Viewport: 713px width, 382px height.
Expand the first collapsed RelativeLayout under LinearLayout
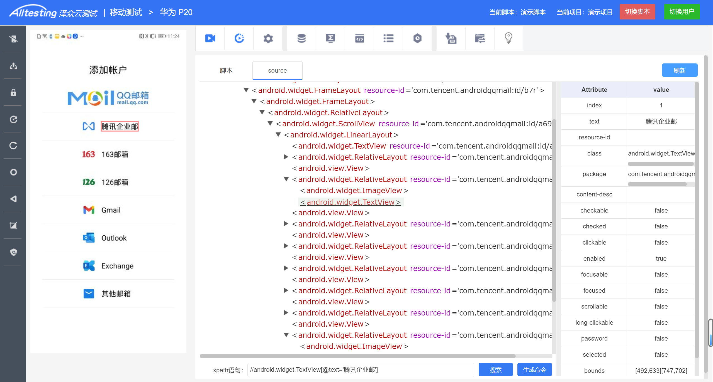coord(286,157)
